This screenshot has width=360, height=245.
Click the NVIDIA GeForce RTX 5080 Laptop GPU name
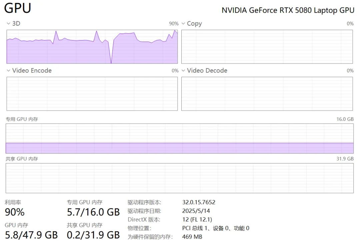[x=288, y=10]
